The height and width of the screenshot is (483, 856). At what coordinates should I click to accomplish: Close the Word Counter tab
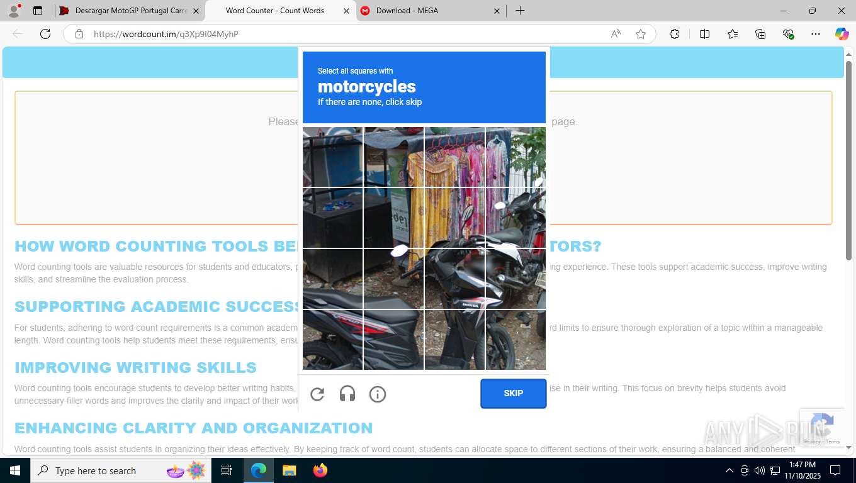coord(346,11)
